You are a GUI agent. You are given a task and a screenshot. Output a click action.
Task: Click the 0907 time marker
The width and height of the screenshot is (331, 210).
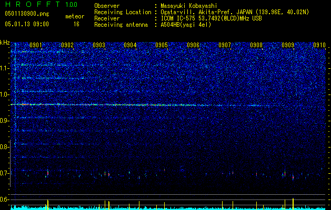(x=225, y=45)
